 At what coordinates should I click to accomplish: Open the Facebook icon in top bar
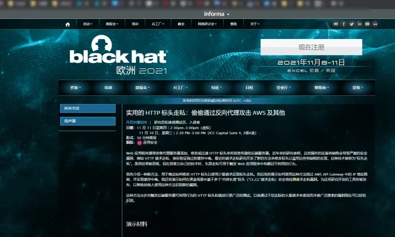pos(343,24)
